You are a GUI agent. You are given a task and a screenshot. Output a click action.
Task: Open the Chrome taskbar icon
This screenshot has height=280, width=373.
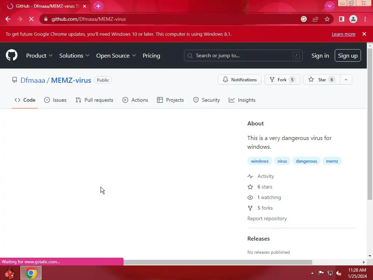(31, 273)
